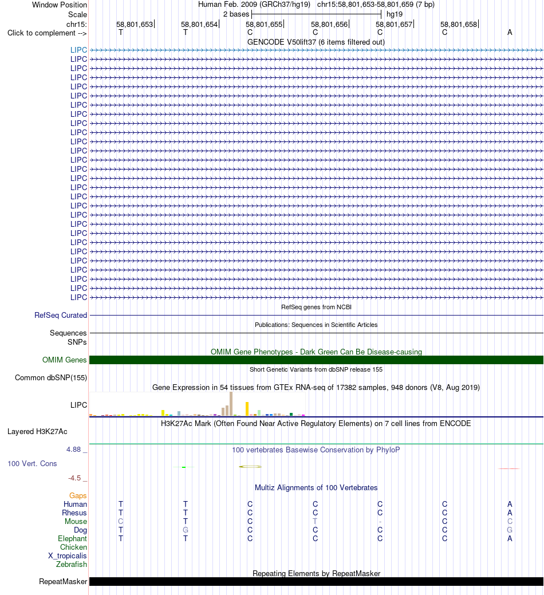The height and width of the screenshot is (595, 544).
Task: Select the Chicken alignment row label
Action: [x=74, y=547]
